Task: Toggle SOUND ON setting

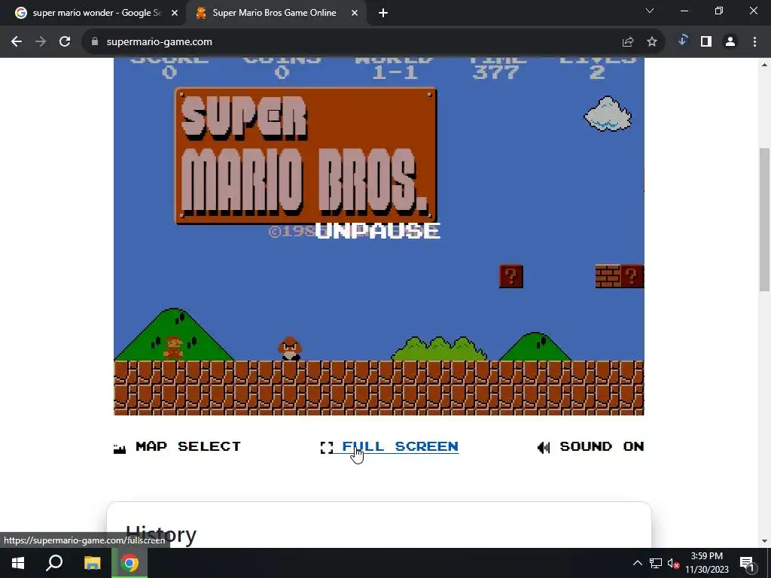Action: [x=602, y=446]
